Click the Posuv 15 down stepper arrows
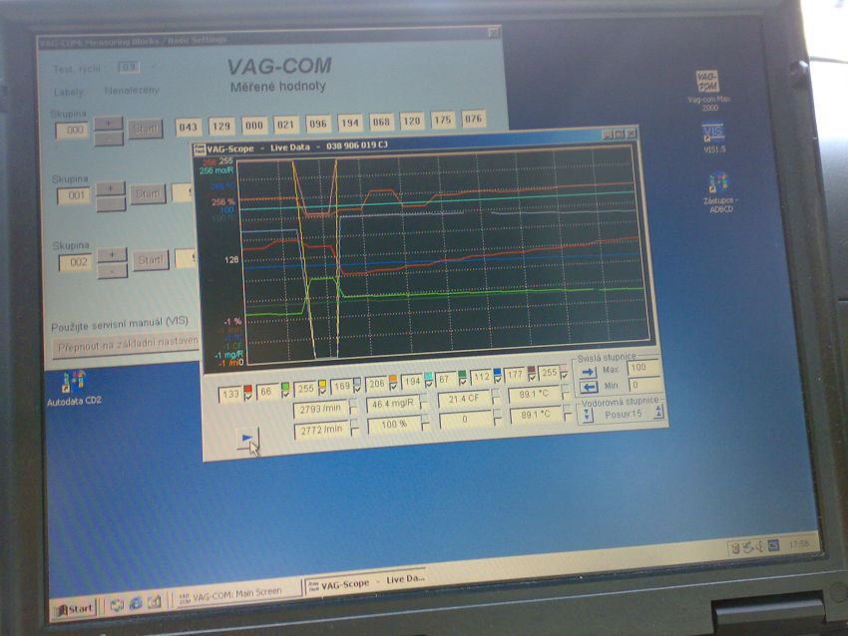This screenshot has height=636, width=848. 588,415
